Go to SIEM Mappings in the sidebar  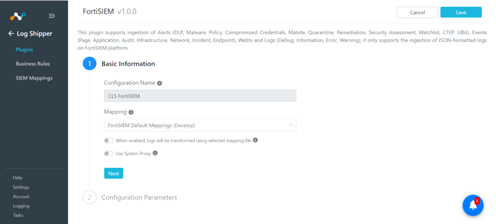[x=34, y=78]
